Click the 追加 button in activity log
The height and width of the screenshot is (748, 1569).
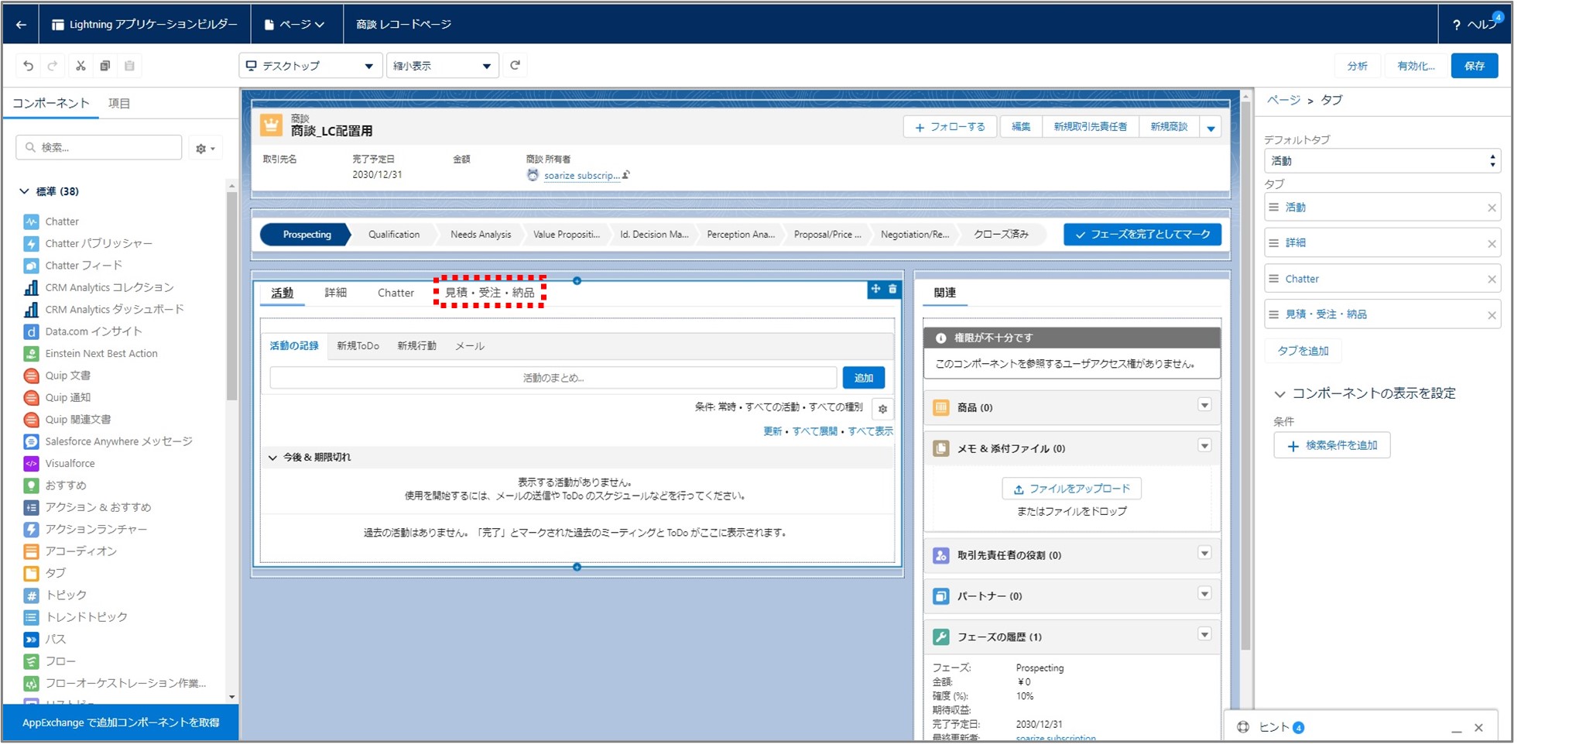coord(863,378)
